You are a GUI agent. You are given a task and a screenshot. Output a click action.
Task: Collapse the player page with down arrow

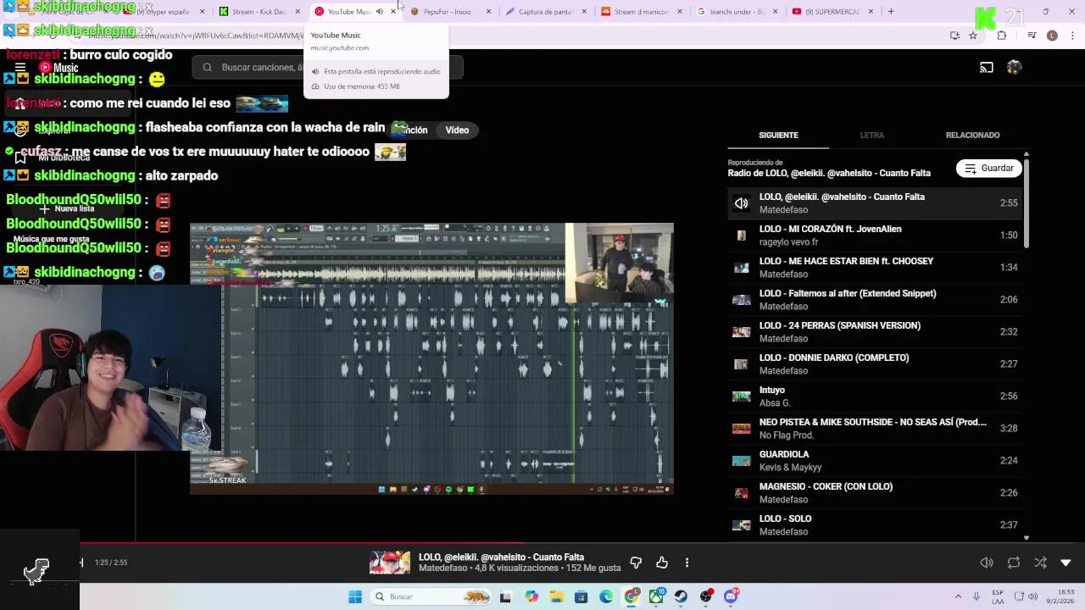point(1066,563)
